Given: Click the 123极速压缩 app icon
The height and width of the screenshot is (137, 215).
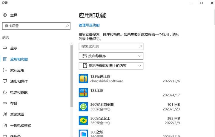Looking at the screenshot, I should pyautogui.click(x=83, y=78).
